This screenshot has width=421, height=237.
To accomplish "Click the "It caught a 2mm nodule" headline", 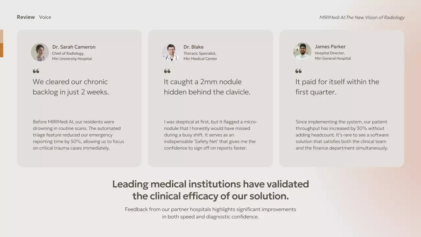I will click(207, 87).
